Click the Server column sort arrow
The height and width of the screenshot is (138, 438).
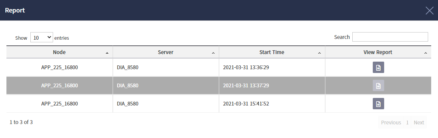coord(214,53)
